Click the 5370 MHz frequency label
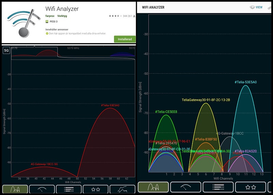This screenshot has height=195, width=273. tap(73, 48)
